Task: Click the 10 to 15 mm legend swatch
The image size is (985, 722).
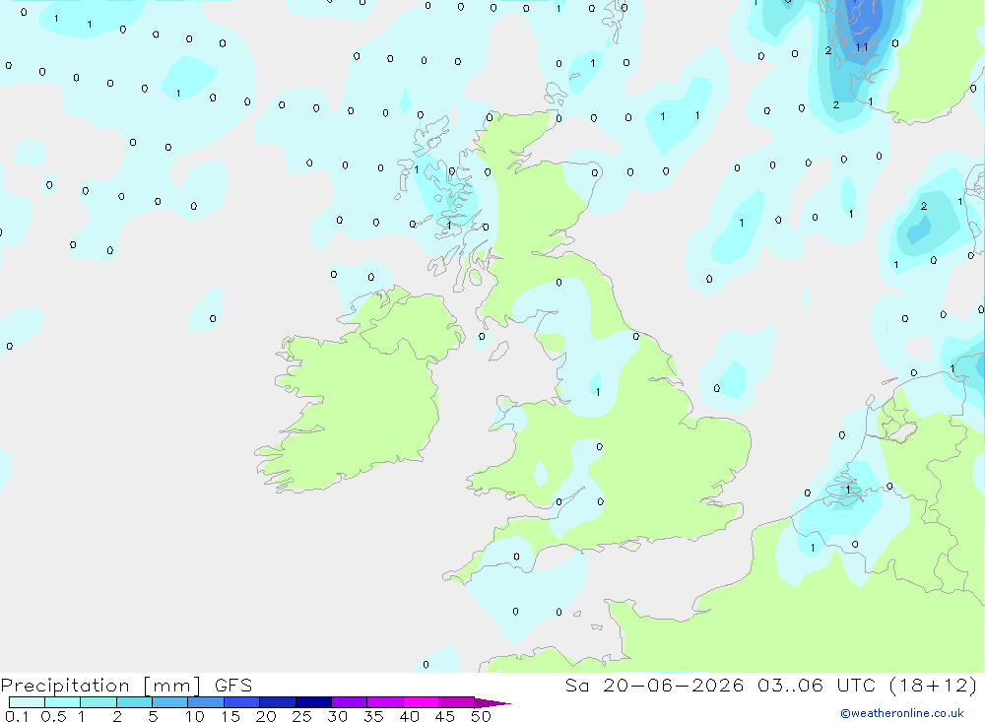Action: coord(206,702)
